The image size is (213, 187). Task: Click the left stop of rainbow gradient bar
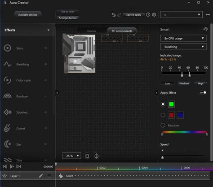pos(162,134)
